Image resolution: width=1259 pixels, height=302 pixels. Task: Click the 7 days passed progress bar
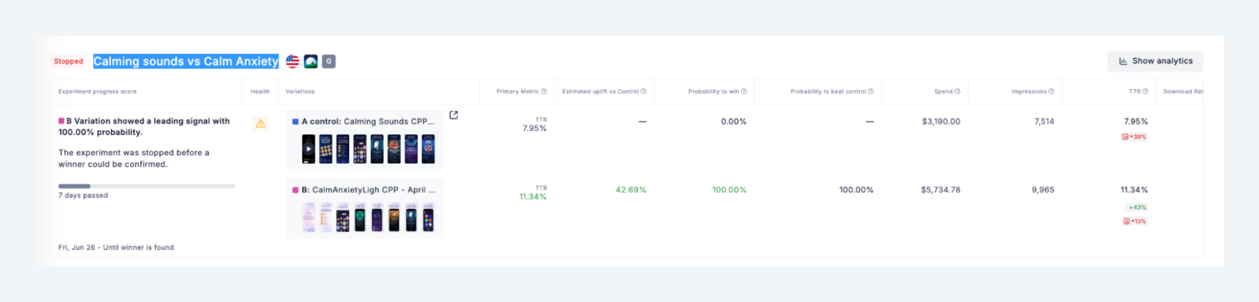pos(147,186)
